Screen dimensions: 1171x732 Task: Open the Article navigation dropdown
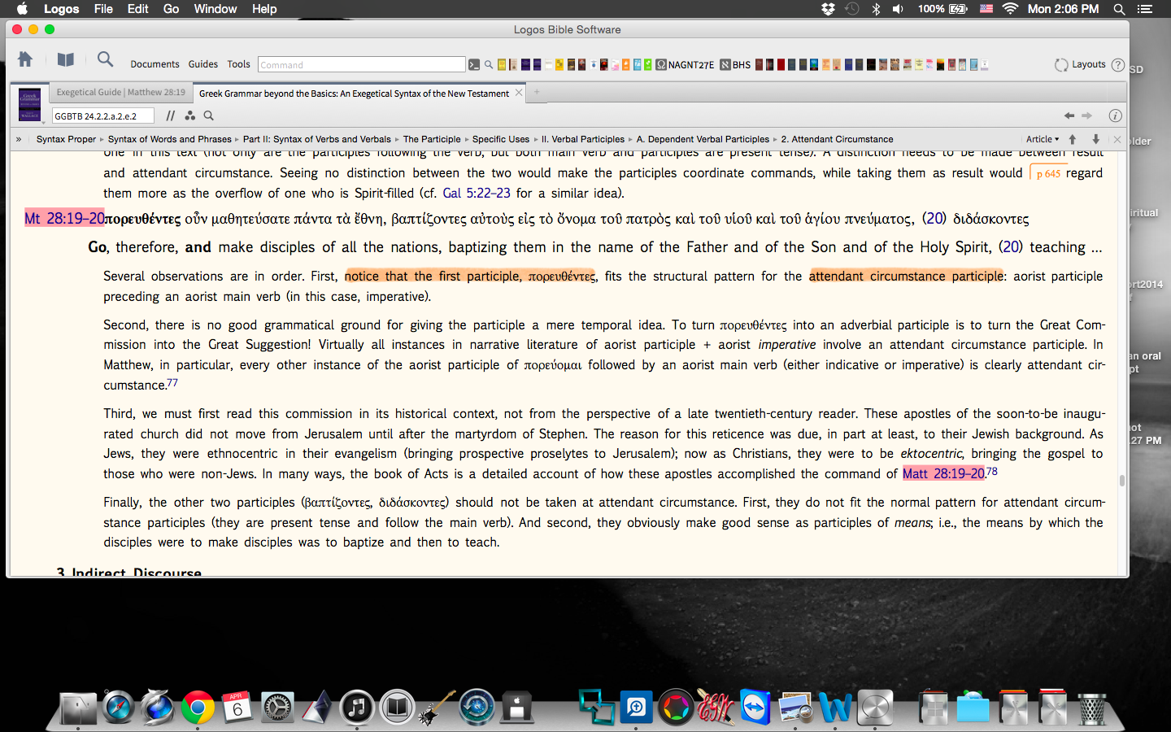1043,139
